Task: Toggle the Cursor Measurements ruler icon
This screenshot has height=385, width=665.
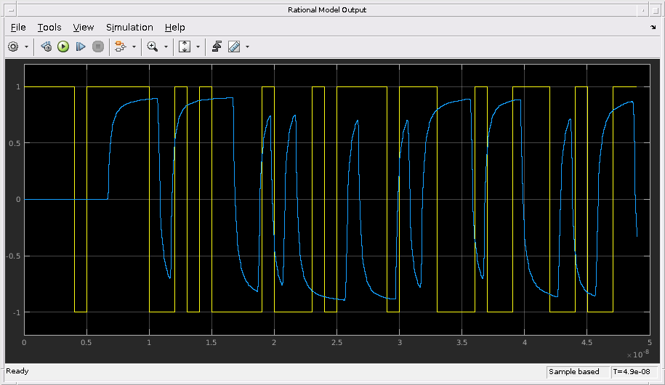Action: tap(234, 46)
